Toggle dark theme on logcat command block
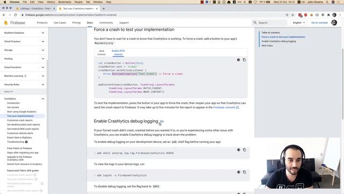The image size is (344, 194). 239,172
